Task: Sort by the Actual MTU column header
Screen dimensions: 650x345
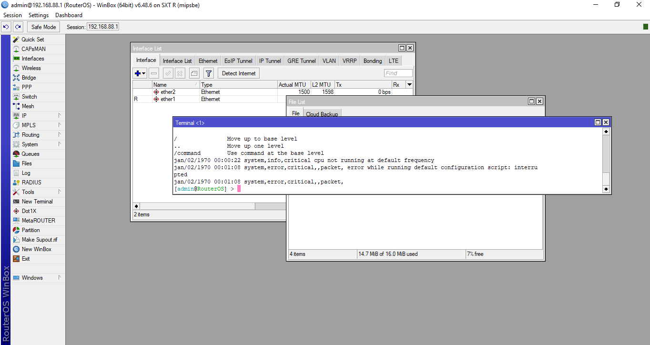Action: tap(294, 84)
